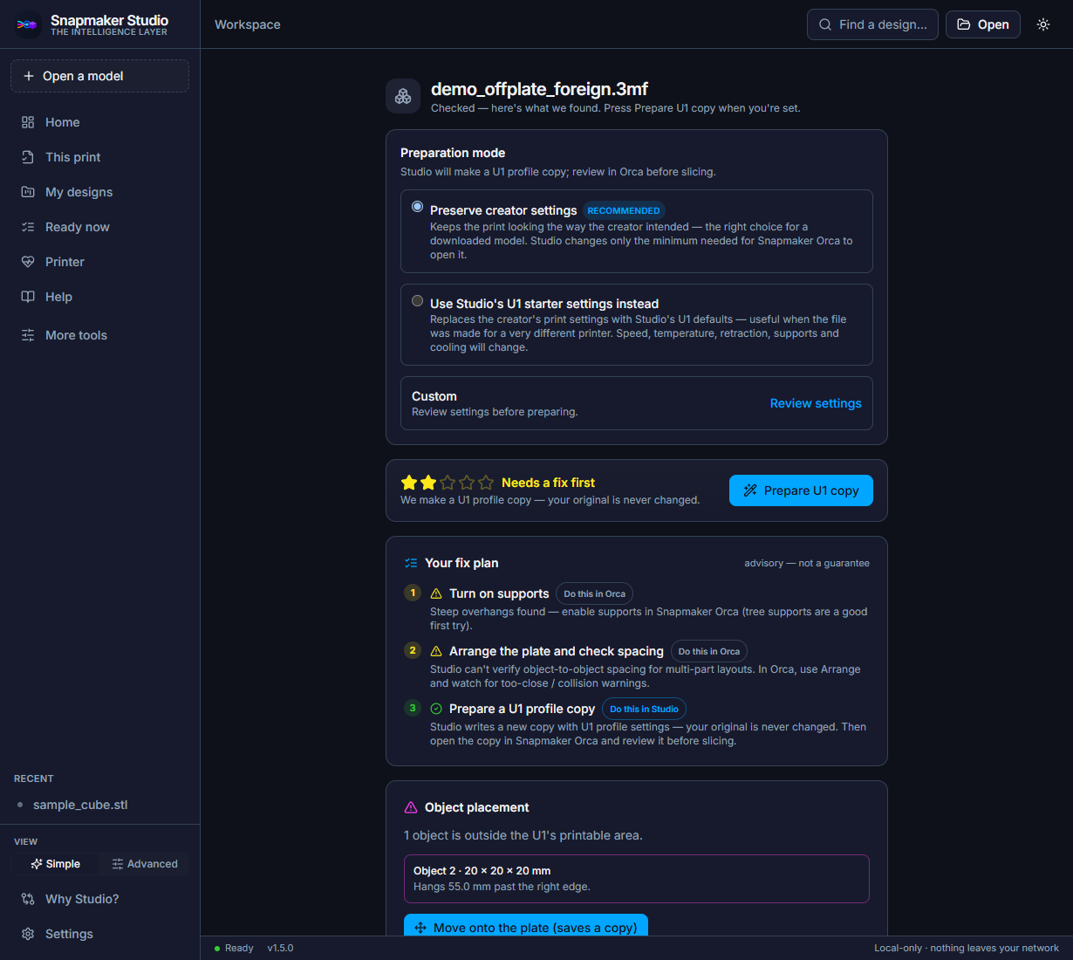The image size is (1073, 960).
Task: Click the Printer heart-pulse icon
Action: 28,262
